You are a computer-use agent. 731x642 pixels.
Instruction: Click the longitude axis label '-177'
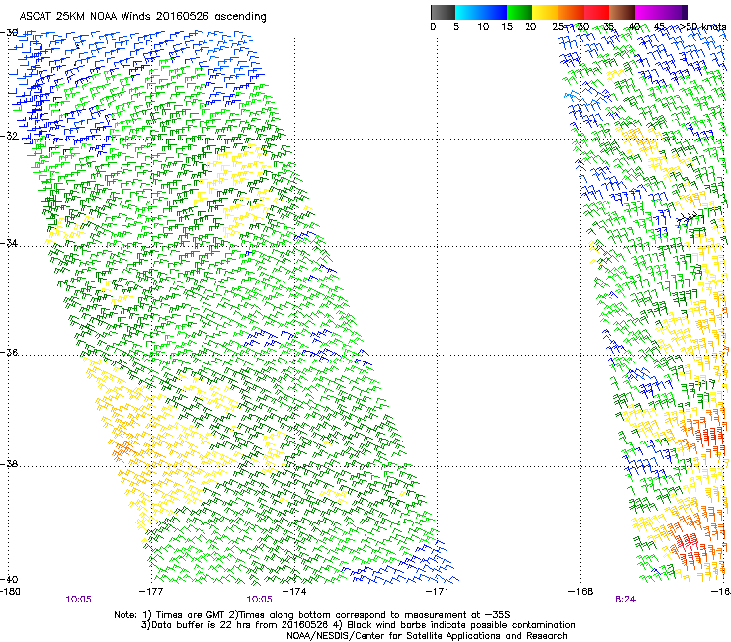pos(151,592)
